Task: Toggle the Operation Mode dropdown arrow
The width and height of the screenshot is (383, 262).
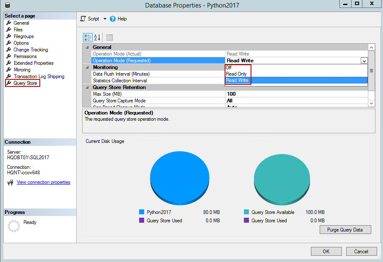Action: tap(364, 61)
